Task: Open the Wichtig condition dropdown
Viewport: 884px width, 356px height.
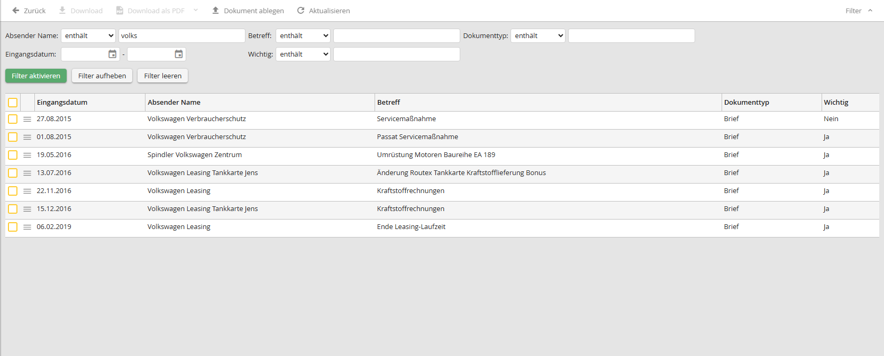Action: coord(303,54)
